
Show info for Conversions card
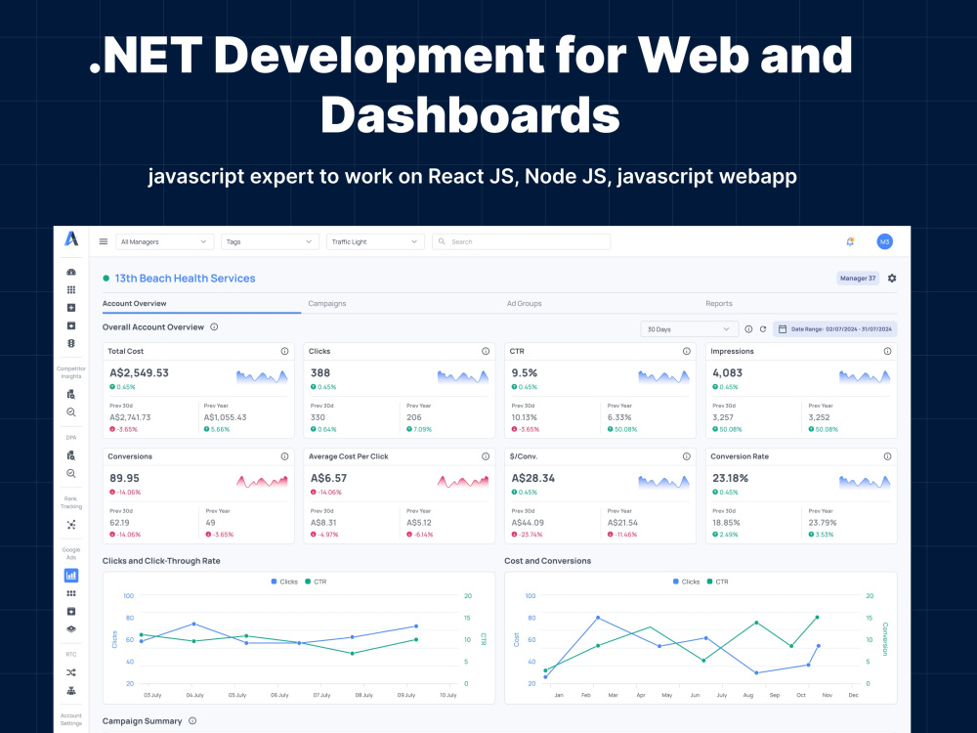284,456
